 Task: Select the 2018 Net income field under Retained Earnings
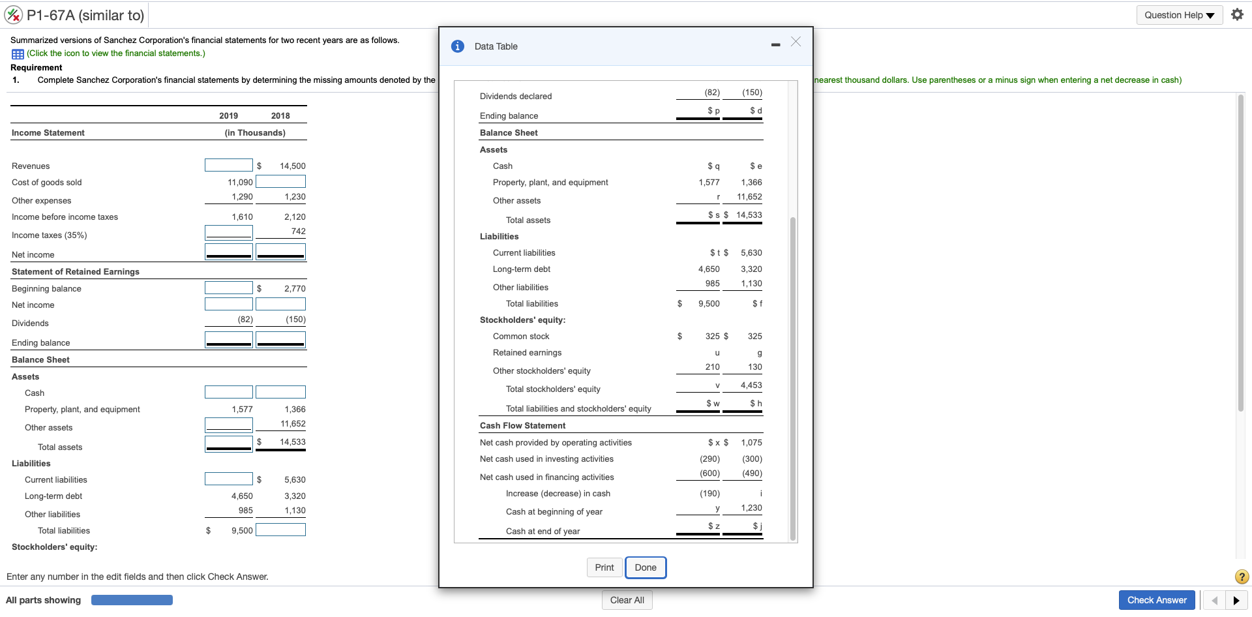[x=280, y=304]
